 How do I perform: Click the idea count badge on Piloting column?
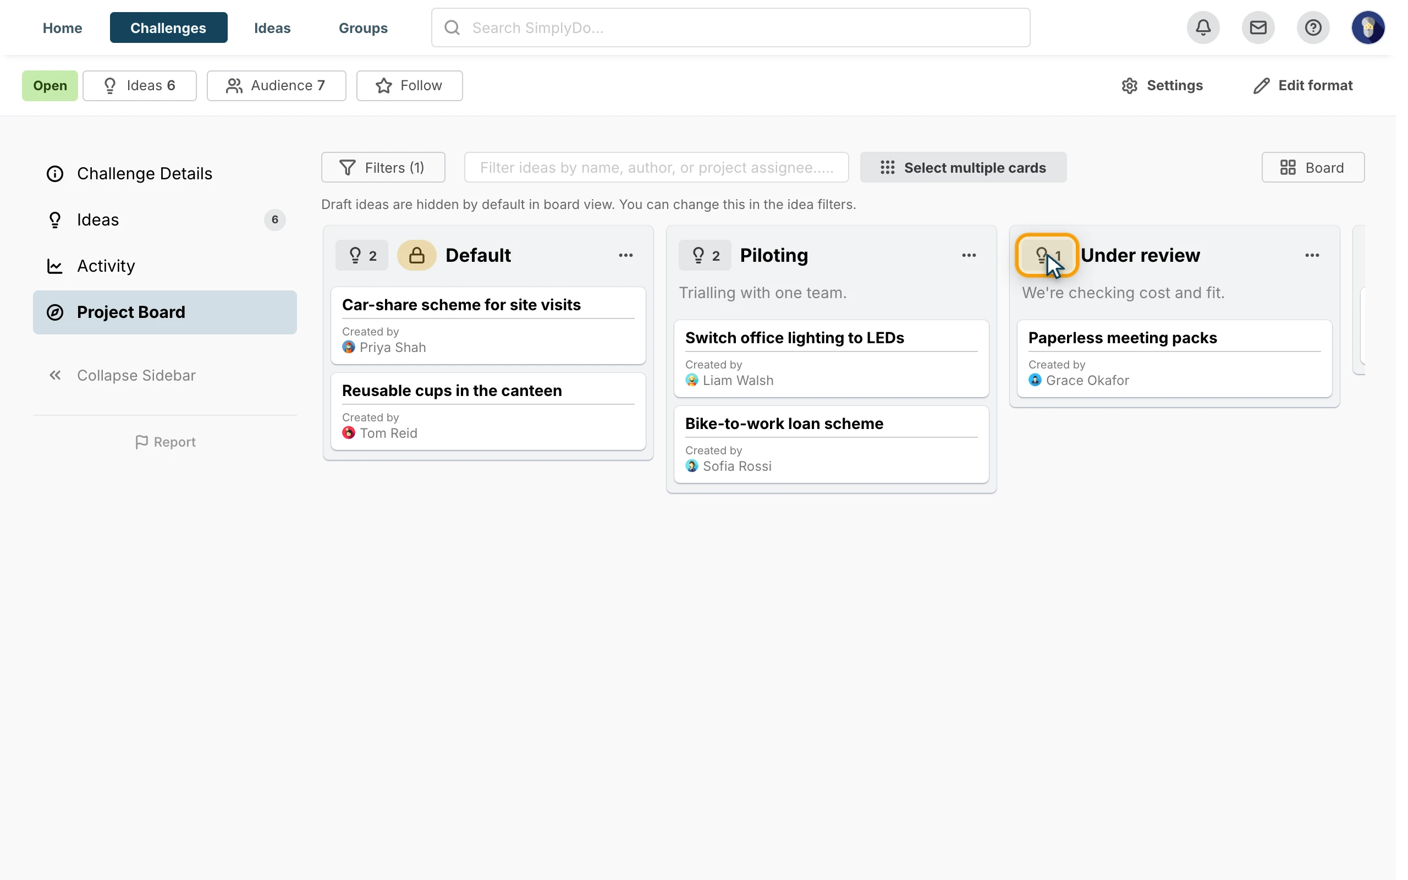tap(705, 255)
